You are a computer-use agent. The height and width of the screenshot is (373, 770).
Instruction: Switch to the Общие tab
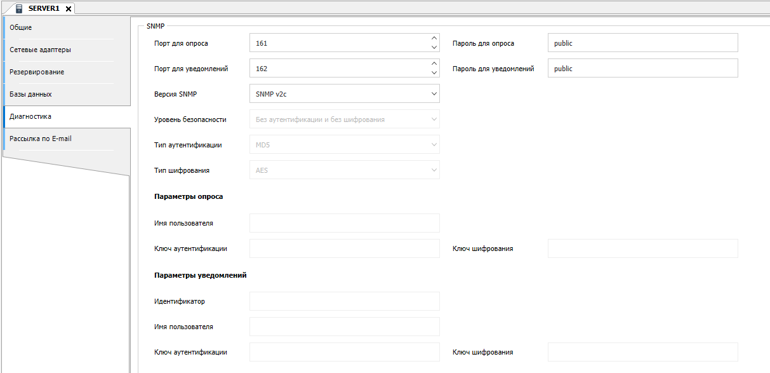click(67, 28)
